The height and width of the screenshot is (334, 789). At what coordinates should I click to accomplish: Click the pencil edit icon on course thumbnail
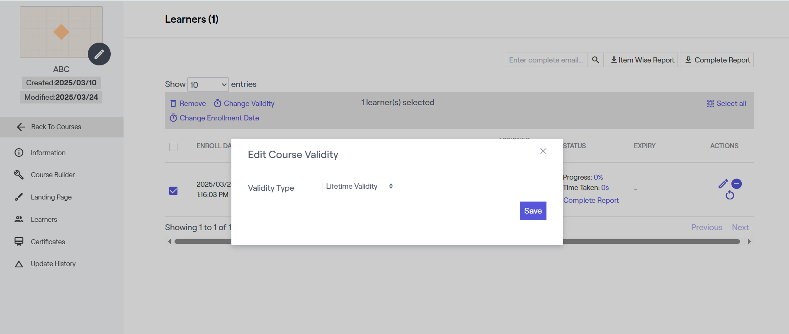[99, 54]
